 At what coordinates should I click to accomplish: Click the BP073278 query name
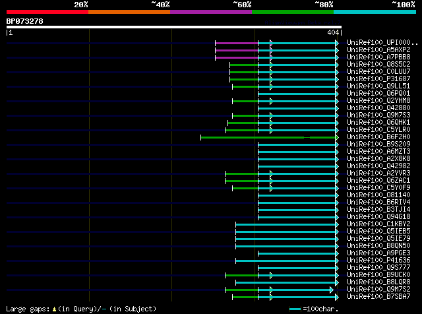click(24, 21)
